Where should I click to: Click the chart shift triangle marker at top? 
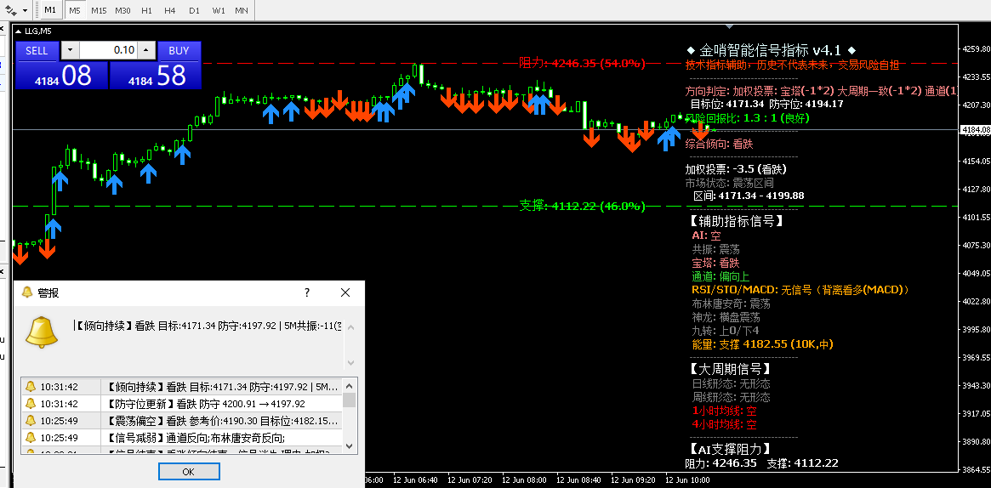[x=731, y=26]
